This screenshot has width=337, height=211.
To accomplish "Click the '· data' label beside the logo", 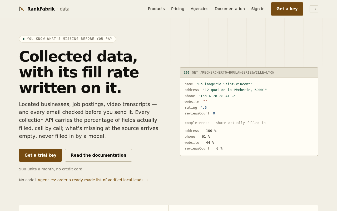I will tap(63, 9).
